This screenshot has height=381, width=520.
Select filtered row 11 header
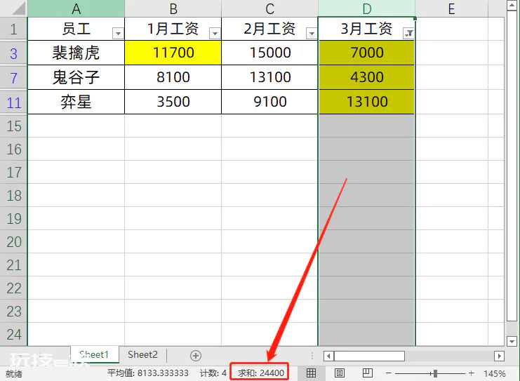(x=13, y=102)
